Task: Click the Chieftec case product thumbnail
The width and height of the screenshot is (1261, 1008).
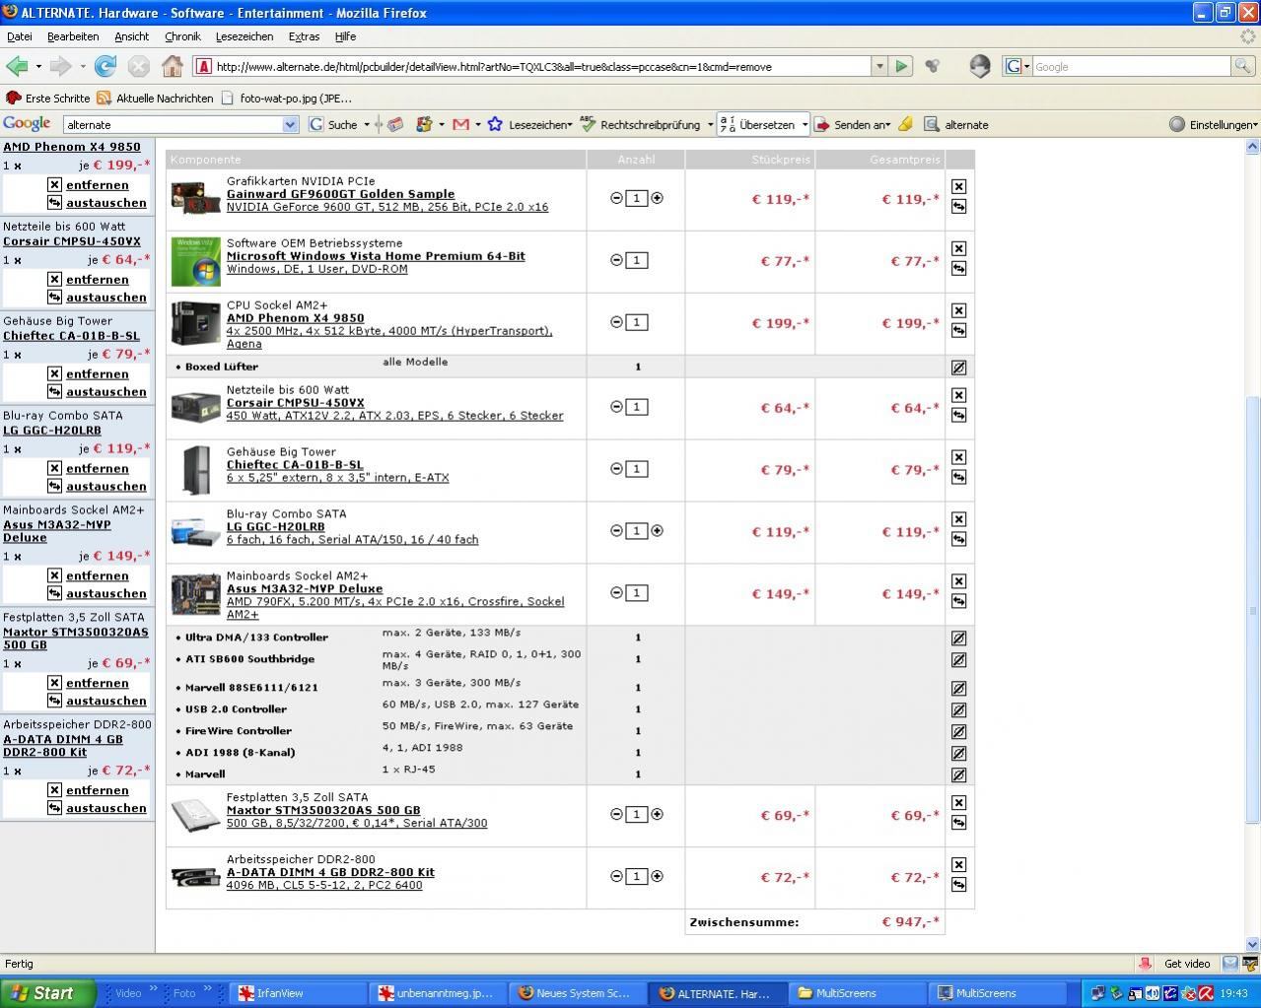Action: (x=196, y=470)
